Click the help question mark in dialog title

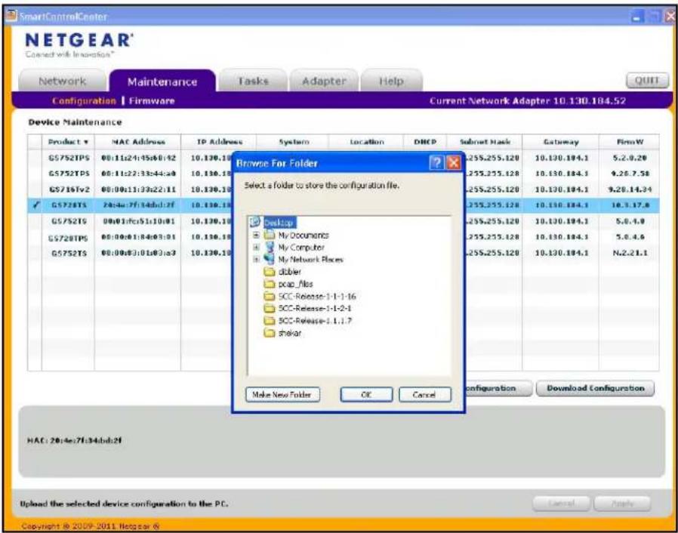436,162
